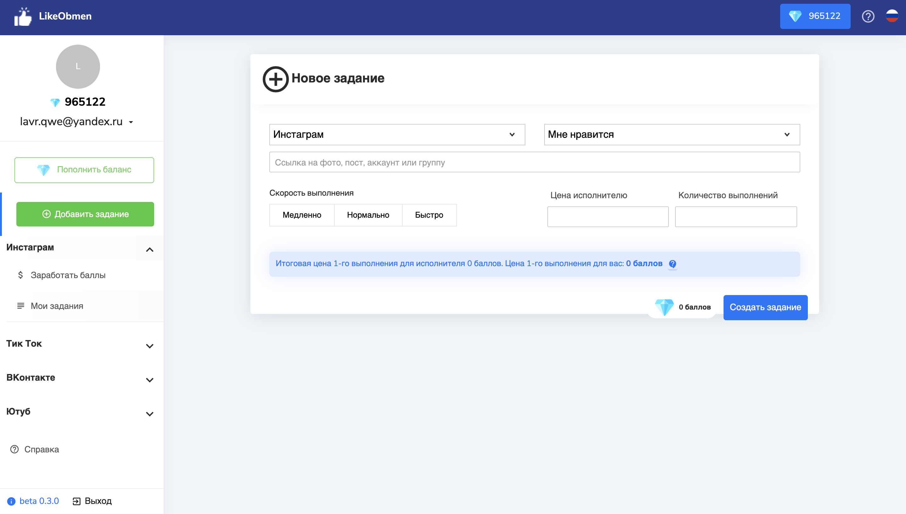
Task: Click the Создать задание button
Action: (x=765, y=307)
